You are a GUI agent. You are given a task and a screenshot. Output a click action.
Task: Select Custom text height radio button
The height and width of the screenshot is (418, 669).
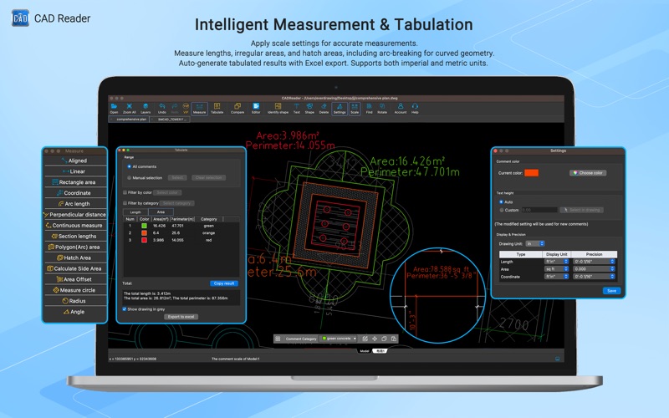pos(501,210)
